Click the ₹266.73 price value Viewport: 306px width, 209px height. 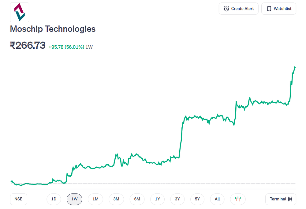coord(28,45)
